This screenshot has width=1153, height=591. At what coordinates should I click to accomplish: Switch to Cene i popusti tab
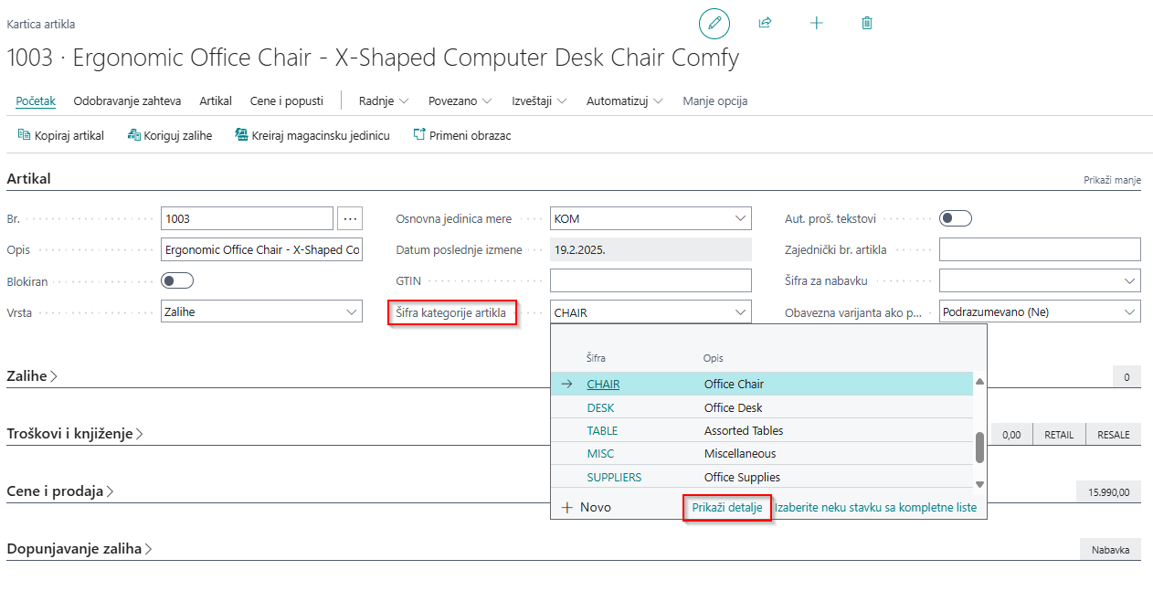tap(286, 101)
